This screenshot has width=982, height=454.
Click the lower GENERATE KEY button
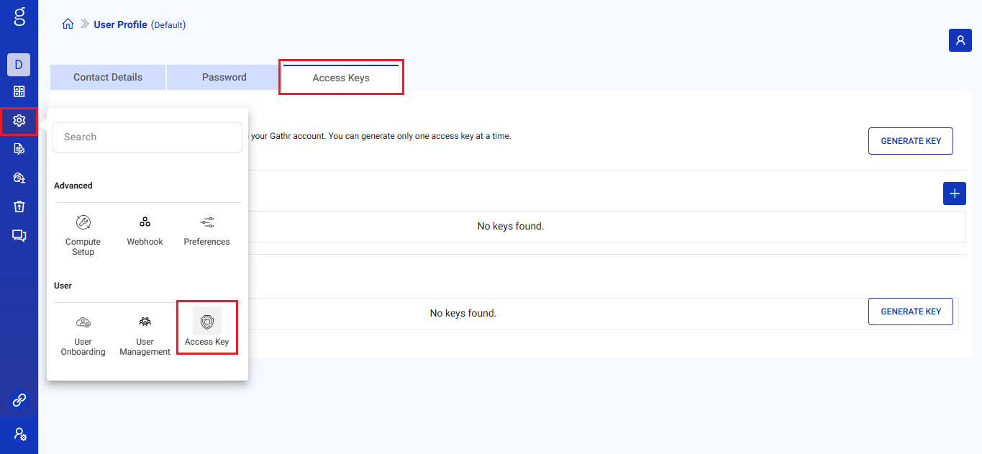tap(910, 311)
